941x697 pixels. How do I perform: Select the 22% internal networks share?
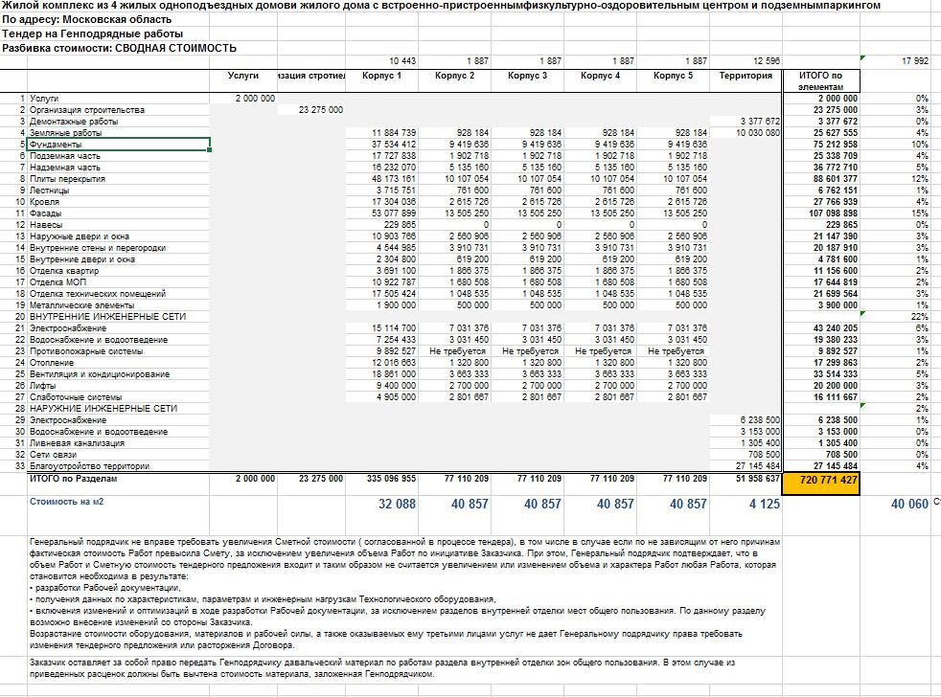click(919, 317)
